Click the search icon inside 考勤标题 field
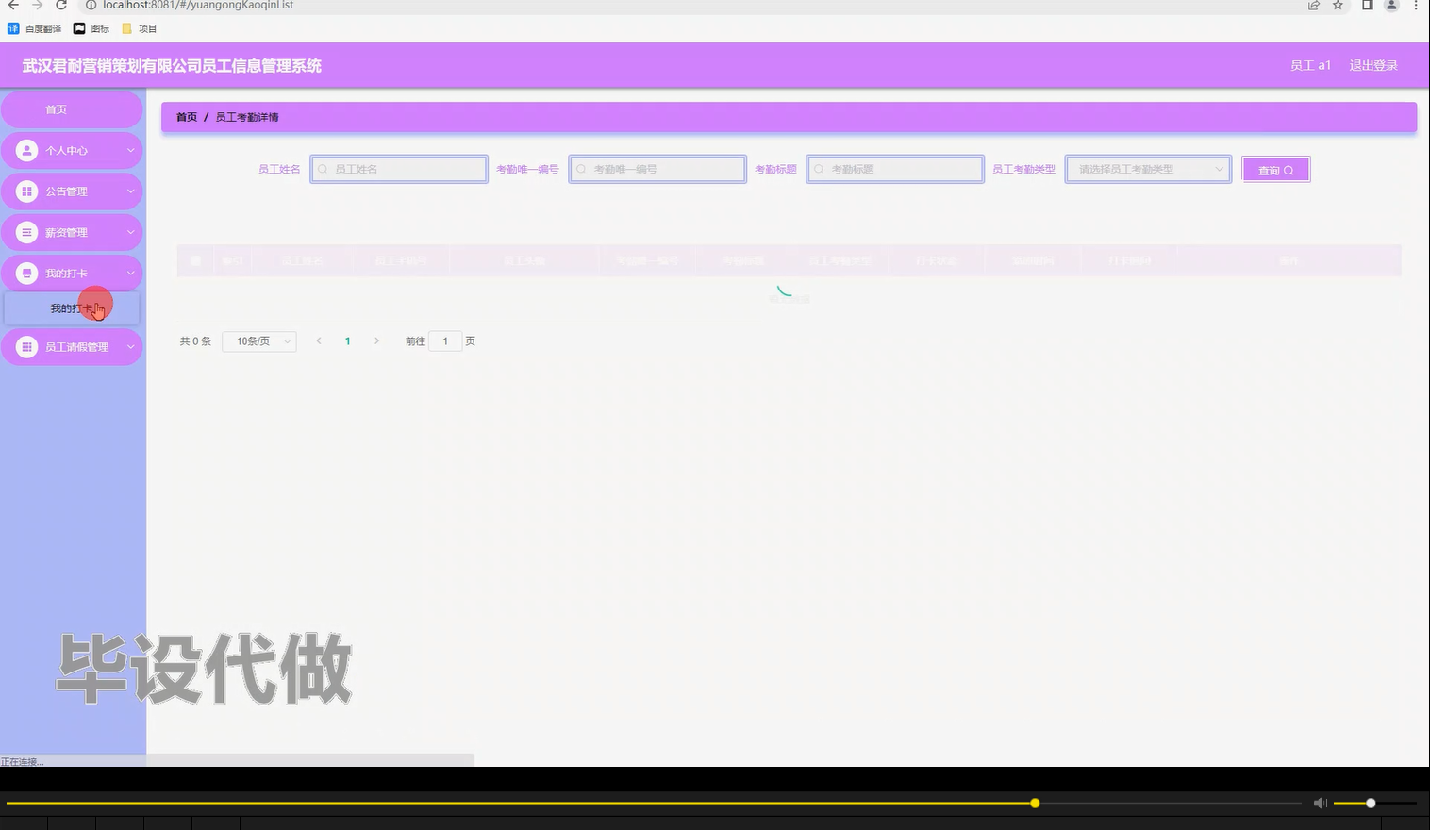Image resolution: width=1430 pixels, height=830 pixels. click(x=818, y=168)
